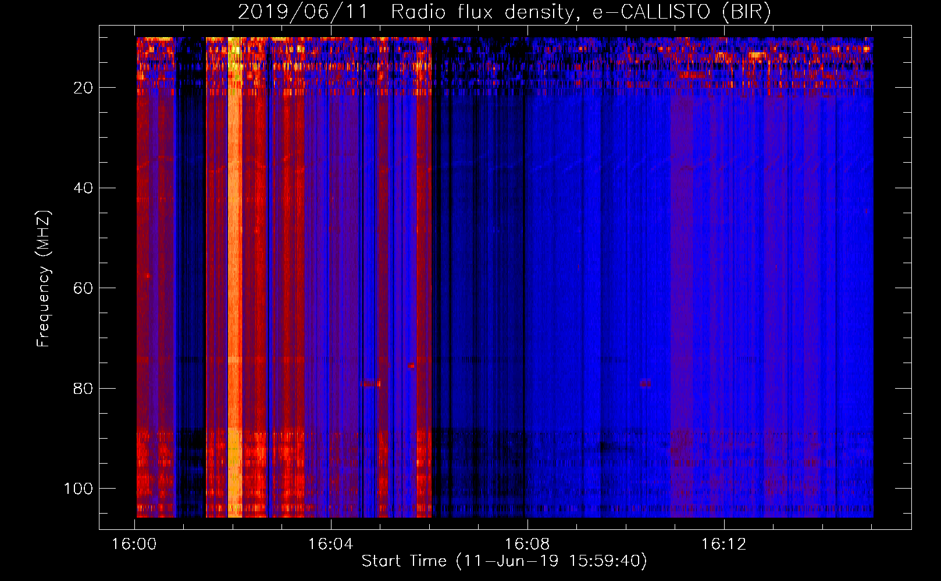The width and height of the screenshot is (941, 581).
Task: Click the '40' frequency tick label
Action: (84, 188)
